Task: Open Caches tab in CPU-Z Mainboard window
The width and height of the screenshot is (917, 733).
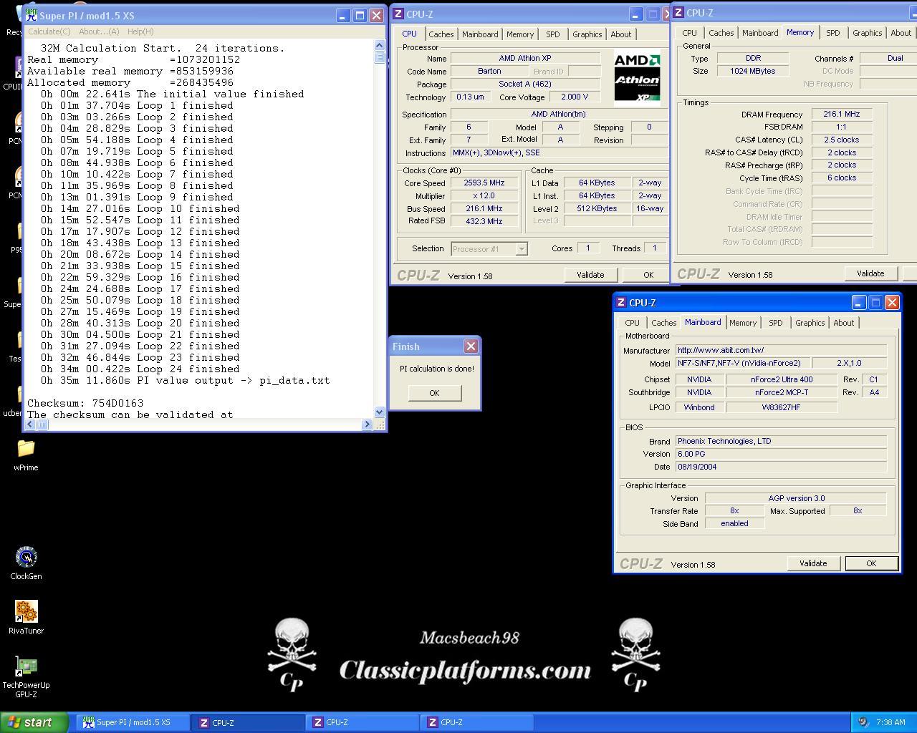Action: (x=663, y=323)
